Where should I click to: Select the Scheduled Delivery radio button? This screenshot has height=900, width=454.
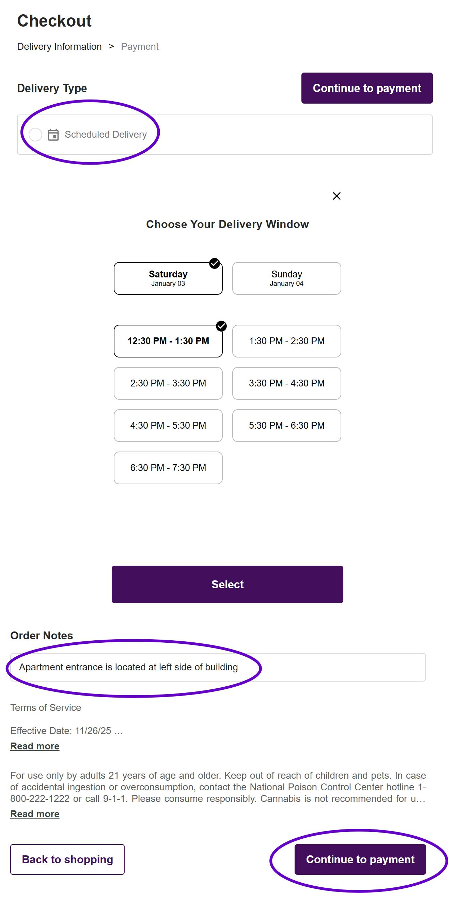coord(35,135)
